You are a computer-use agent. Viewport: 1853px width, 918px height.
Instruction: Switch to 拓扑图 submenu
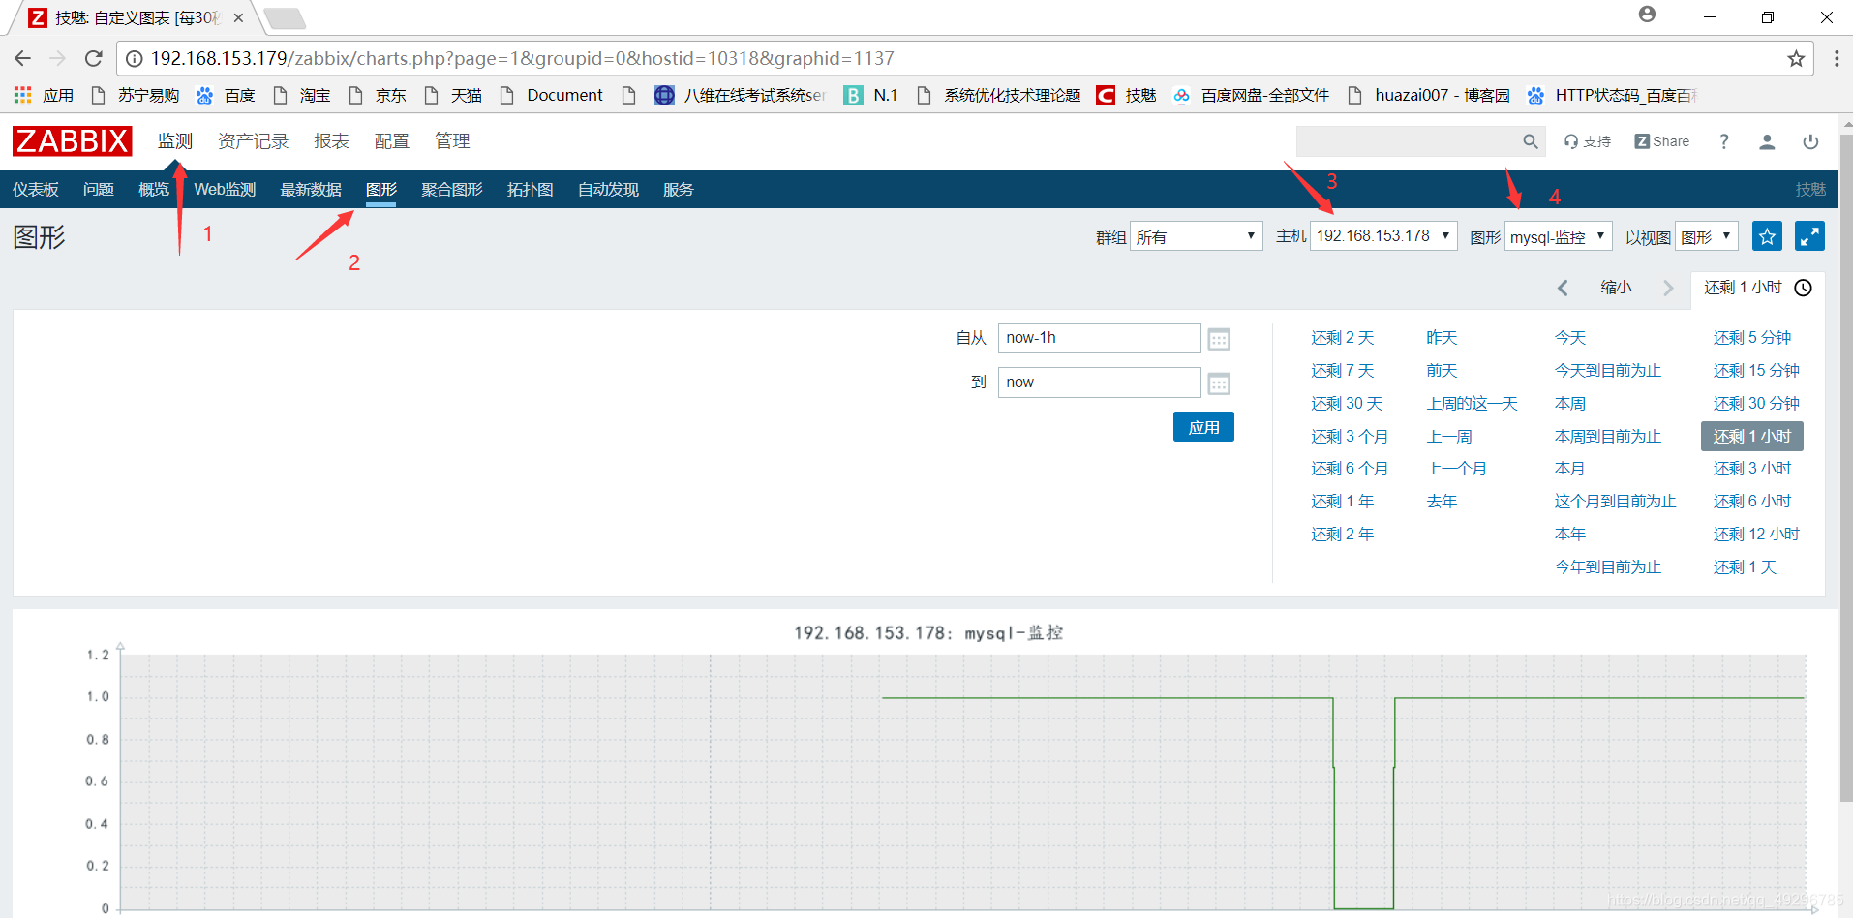pyautogui.click(x=531, y=190)
